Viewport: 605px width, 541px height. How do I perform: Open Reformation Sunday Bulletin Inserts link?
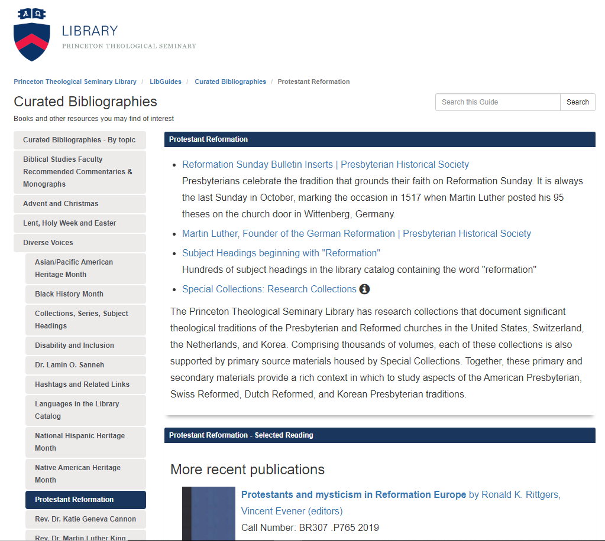pyautogui.click(x=325, y=165)
